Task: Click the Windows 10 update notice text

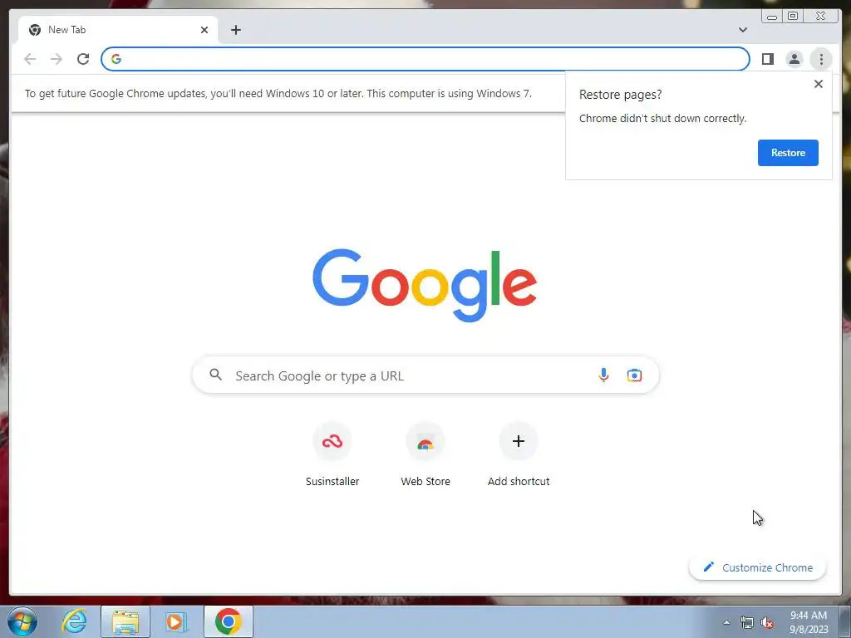Action: coord(278,93)
